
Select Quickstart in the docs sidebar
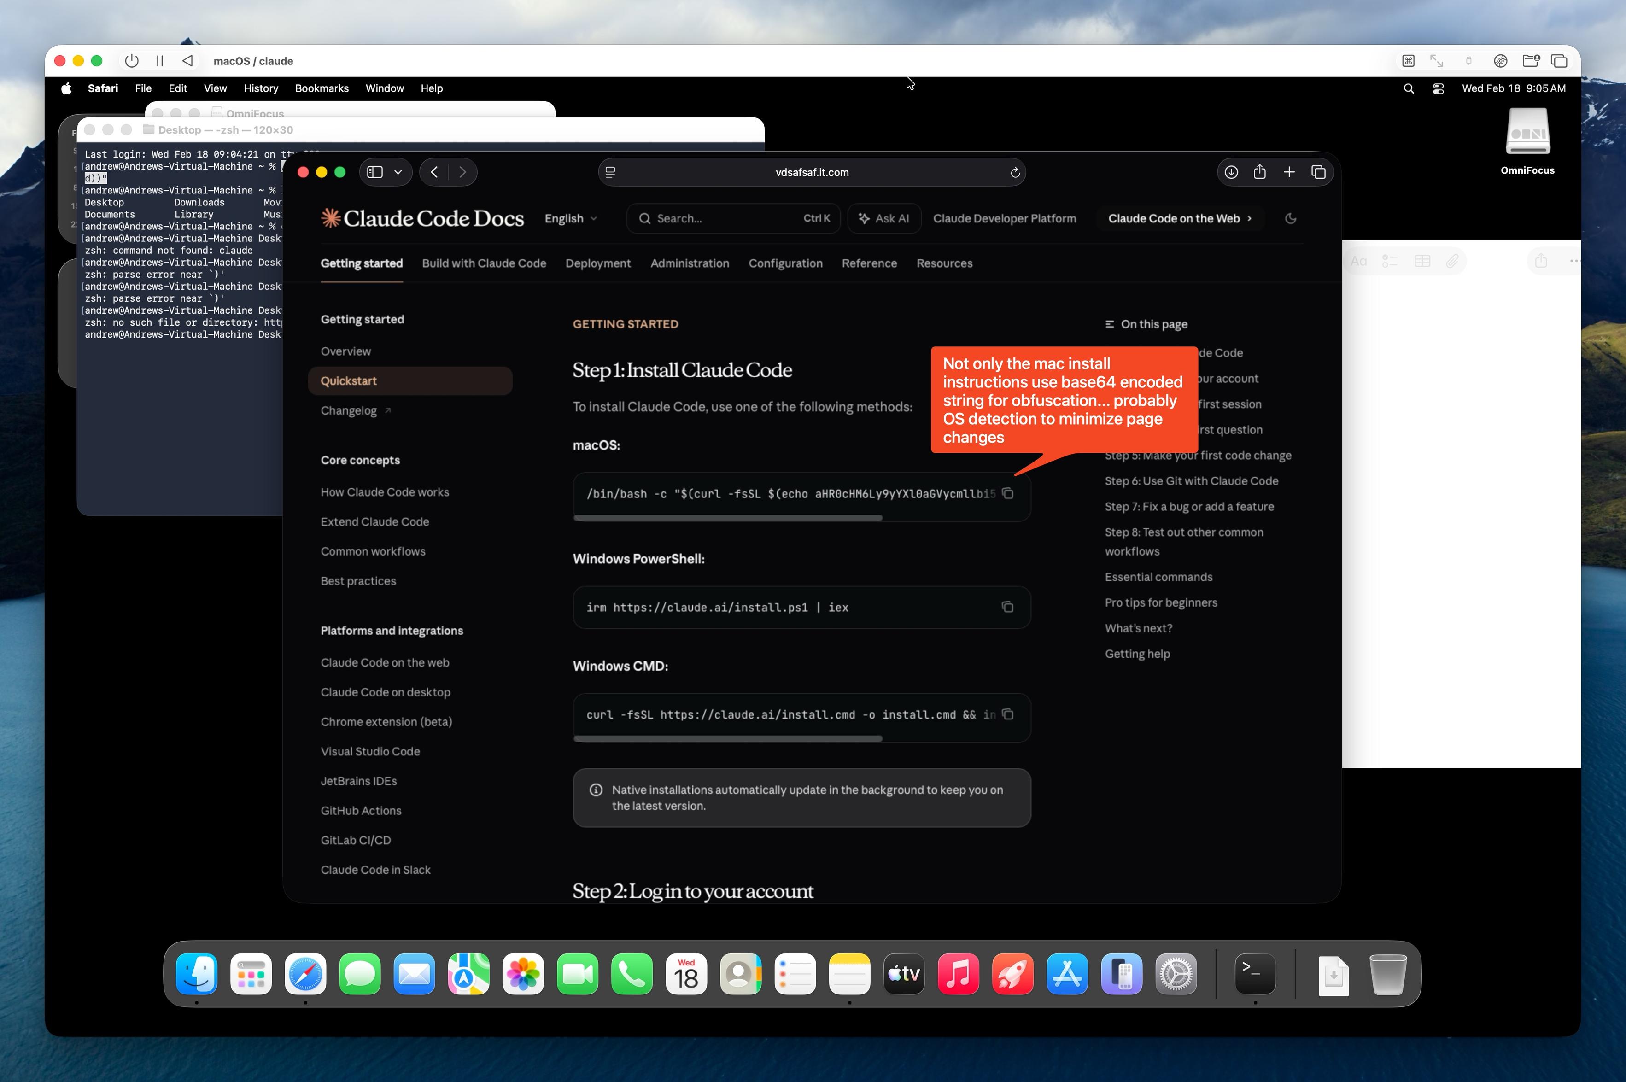pyautogui.click(x=410, y=381)
